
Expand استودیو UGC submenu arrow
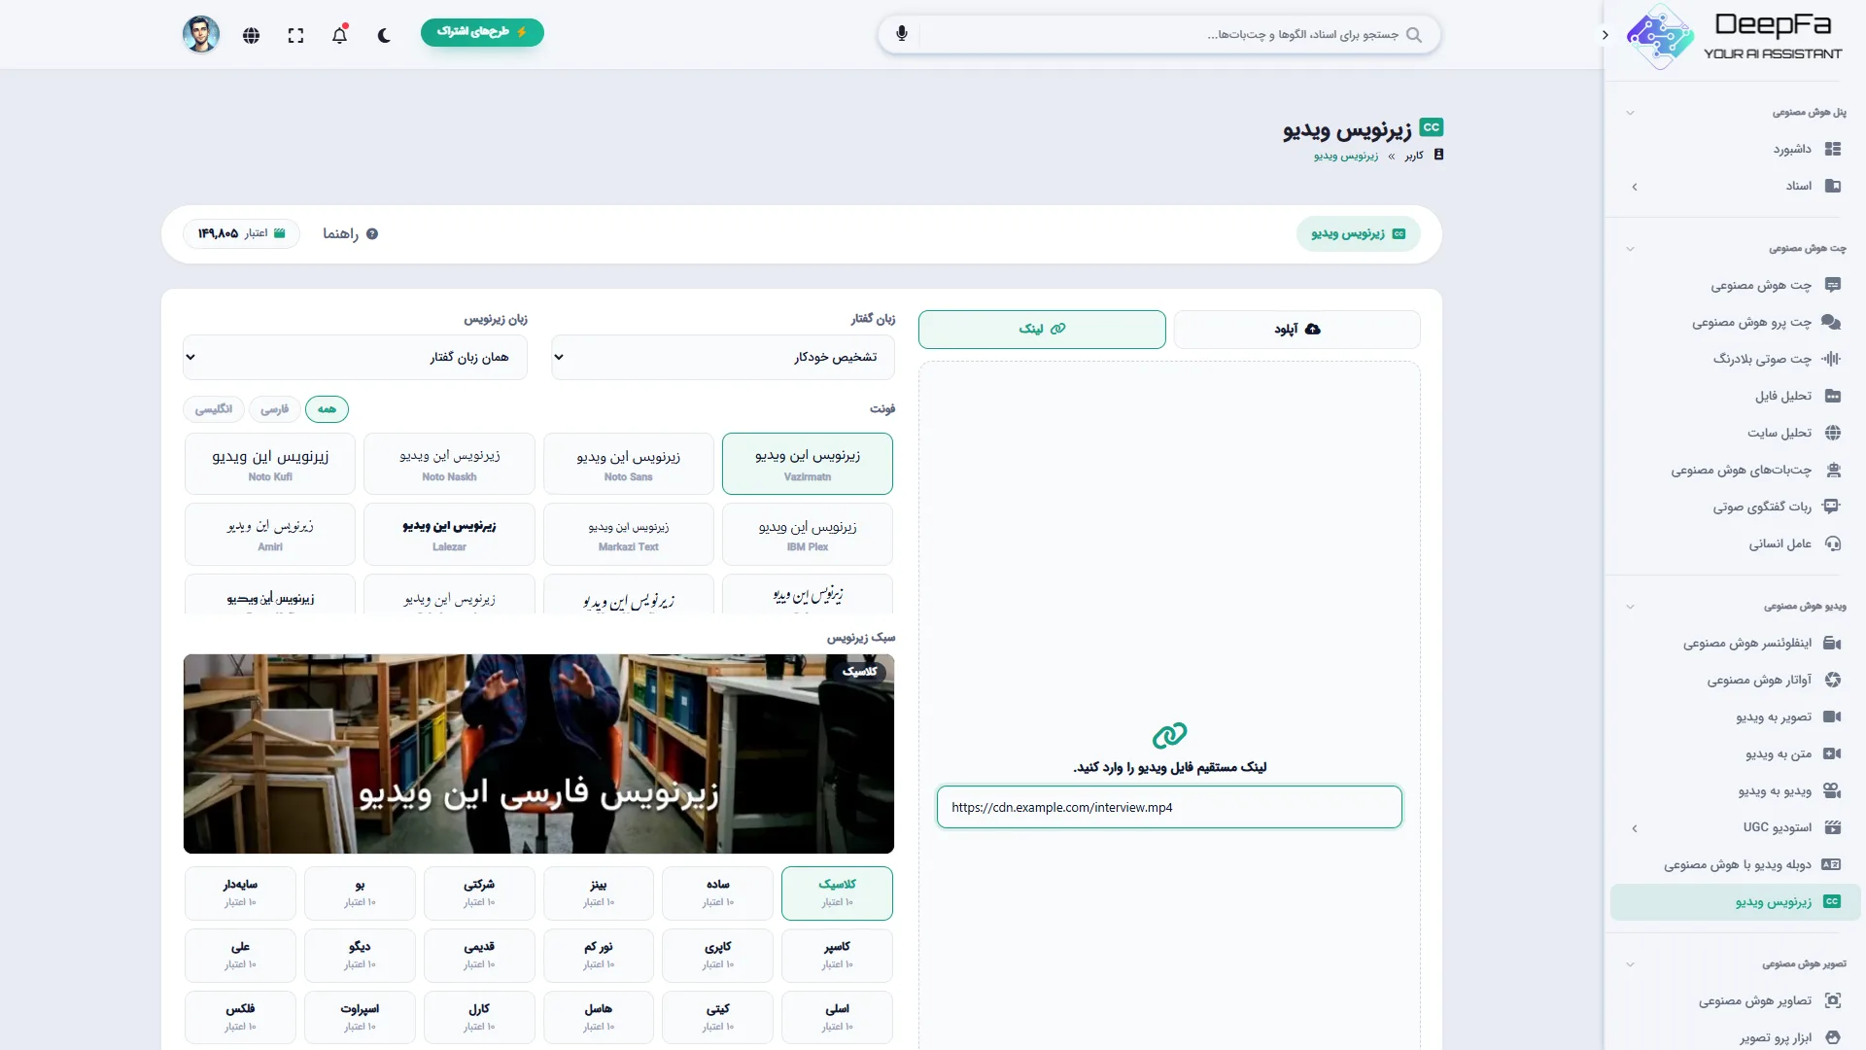pos(1635,828)
